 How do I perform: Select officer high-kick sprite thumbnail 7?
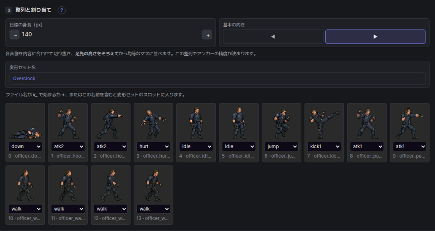[324, 123]
